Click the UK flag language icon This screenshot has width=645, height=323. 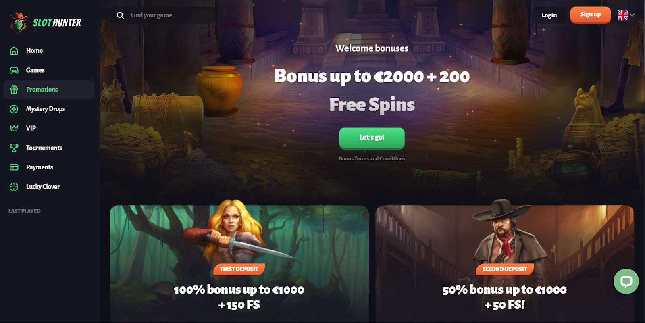pyautogui.click(x=623, y=15)
